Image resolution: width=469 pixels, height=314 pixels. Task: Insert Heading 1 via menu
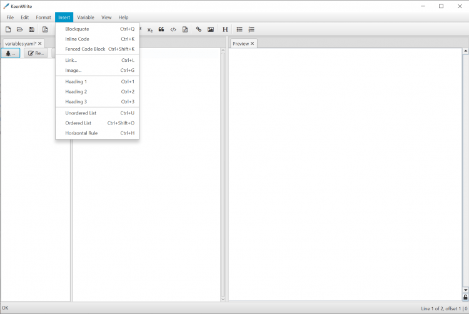click(97, 82)
